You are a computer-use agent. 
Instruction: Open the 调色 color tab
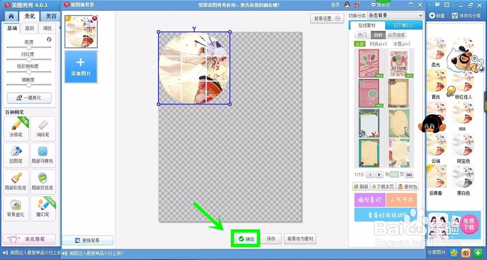click(x=47, y=28)
